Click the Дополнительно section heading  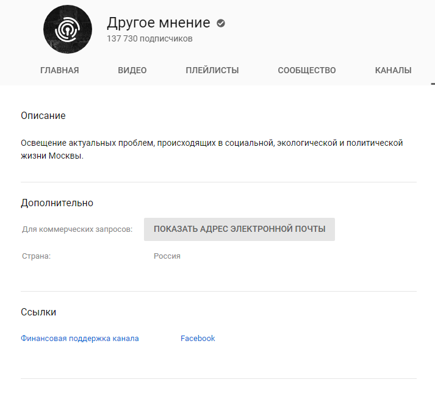click(57, 203)
